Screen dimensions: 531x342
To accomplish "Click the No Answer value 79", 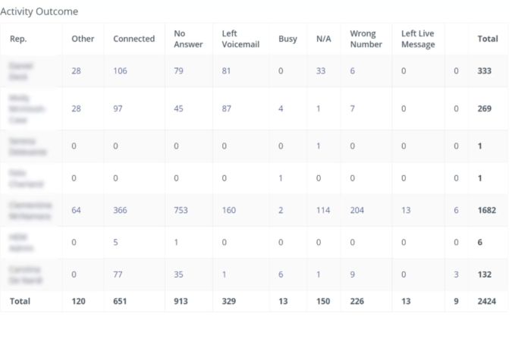I will click(x=178, y=71).
